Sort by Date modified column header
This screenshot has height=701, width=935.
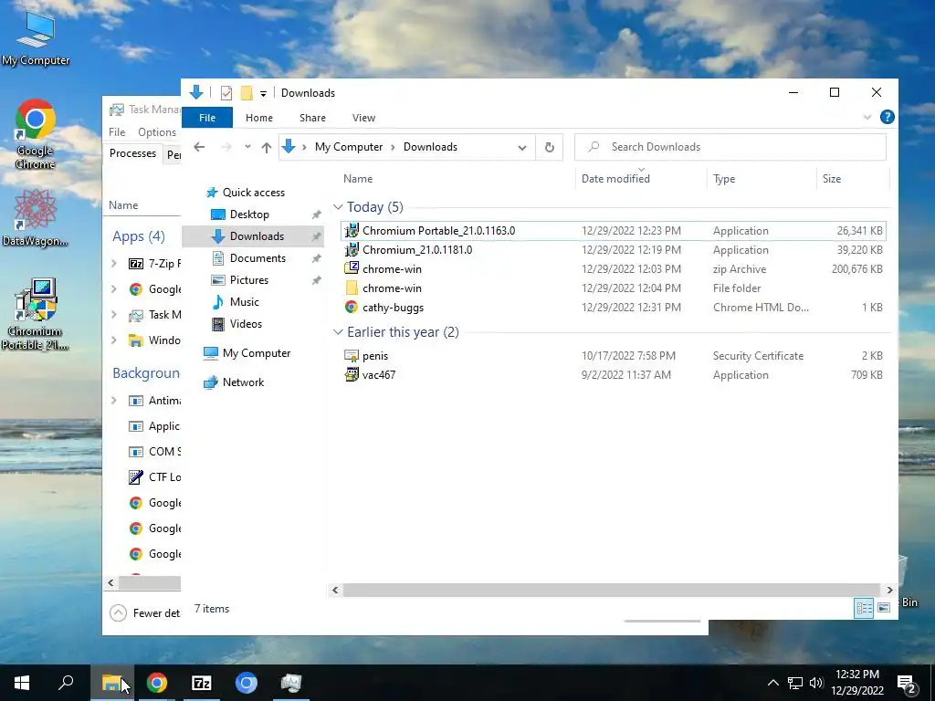[x=615, y=178]
